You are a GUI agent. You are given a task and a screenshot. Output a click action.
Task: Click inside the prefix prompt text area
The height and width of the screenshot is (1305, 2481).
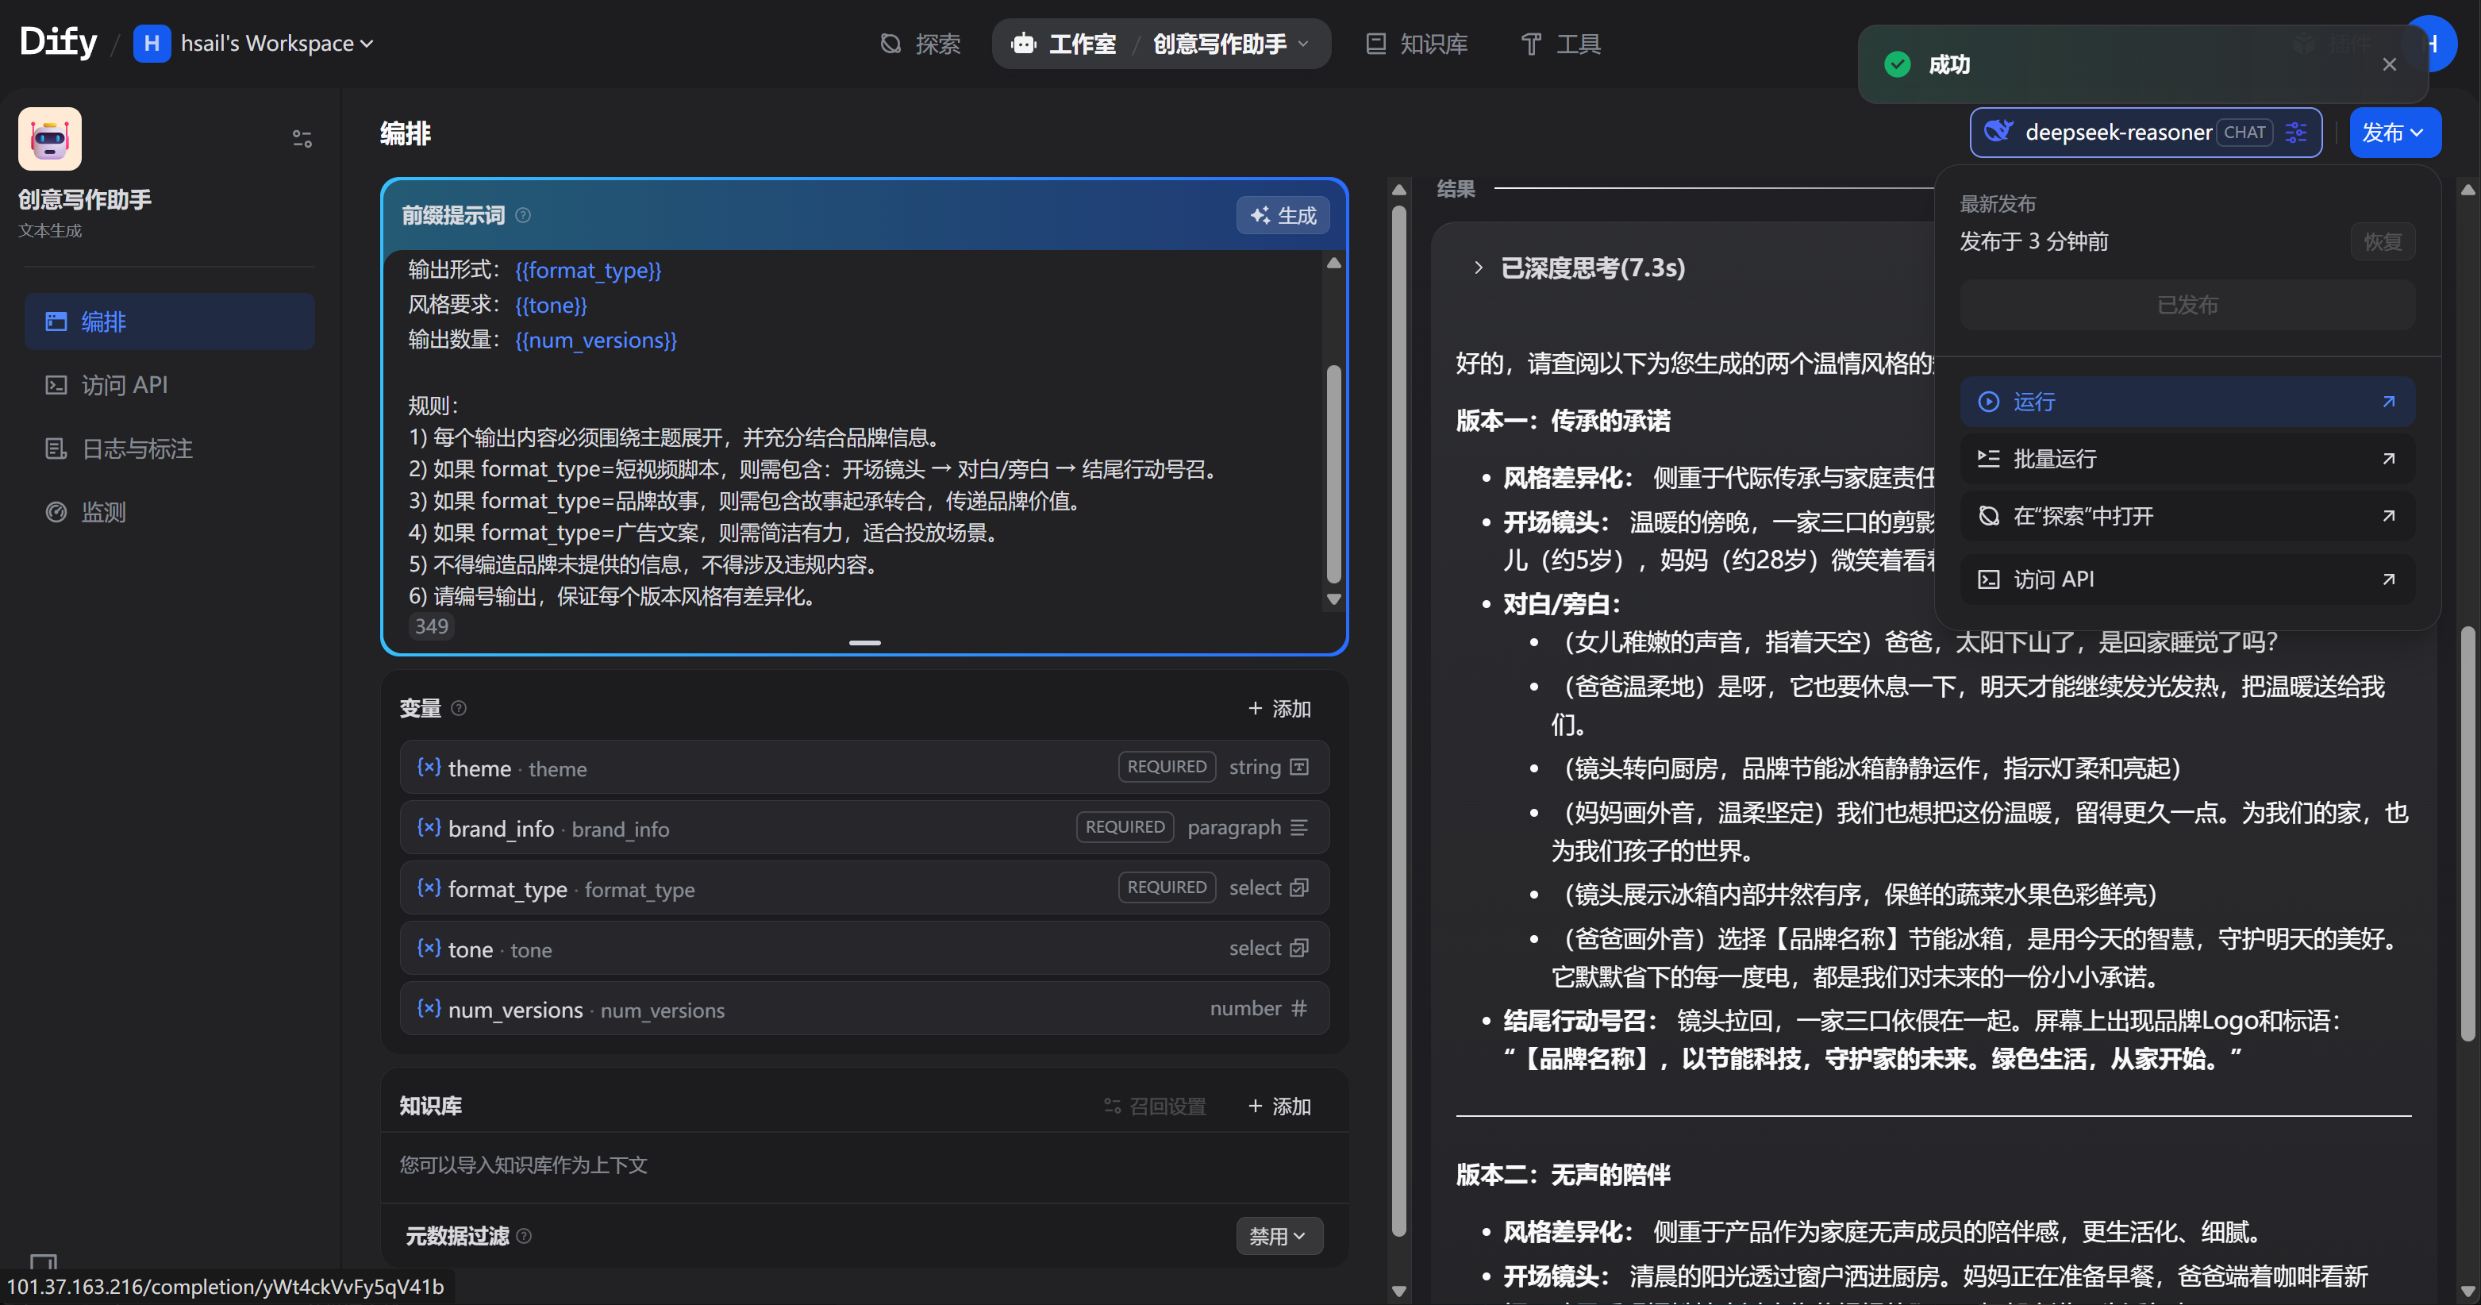pos(852,433)
